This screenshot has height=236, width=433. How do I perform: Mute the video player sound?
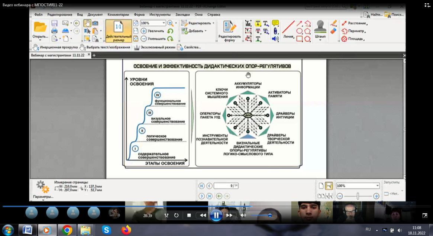[x=243, y=215]
